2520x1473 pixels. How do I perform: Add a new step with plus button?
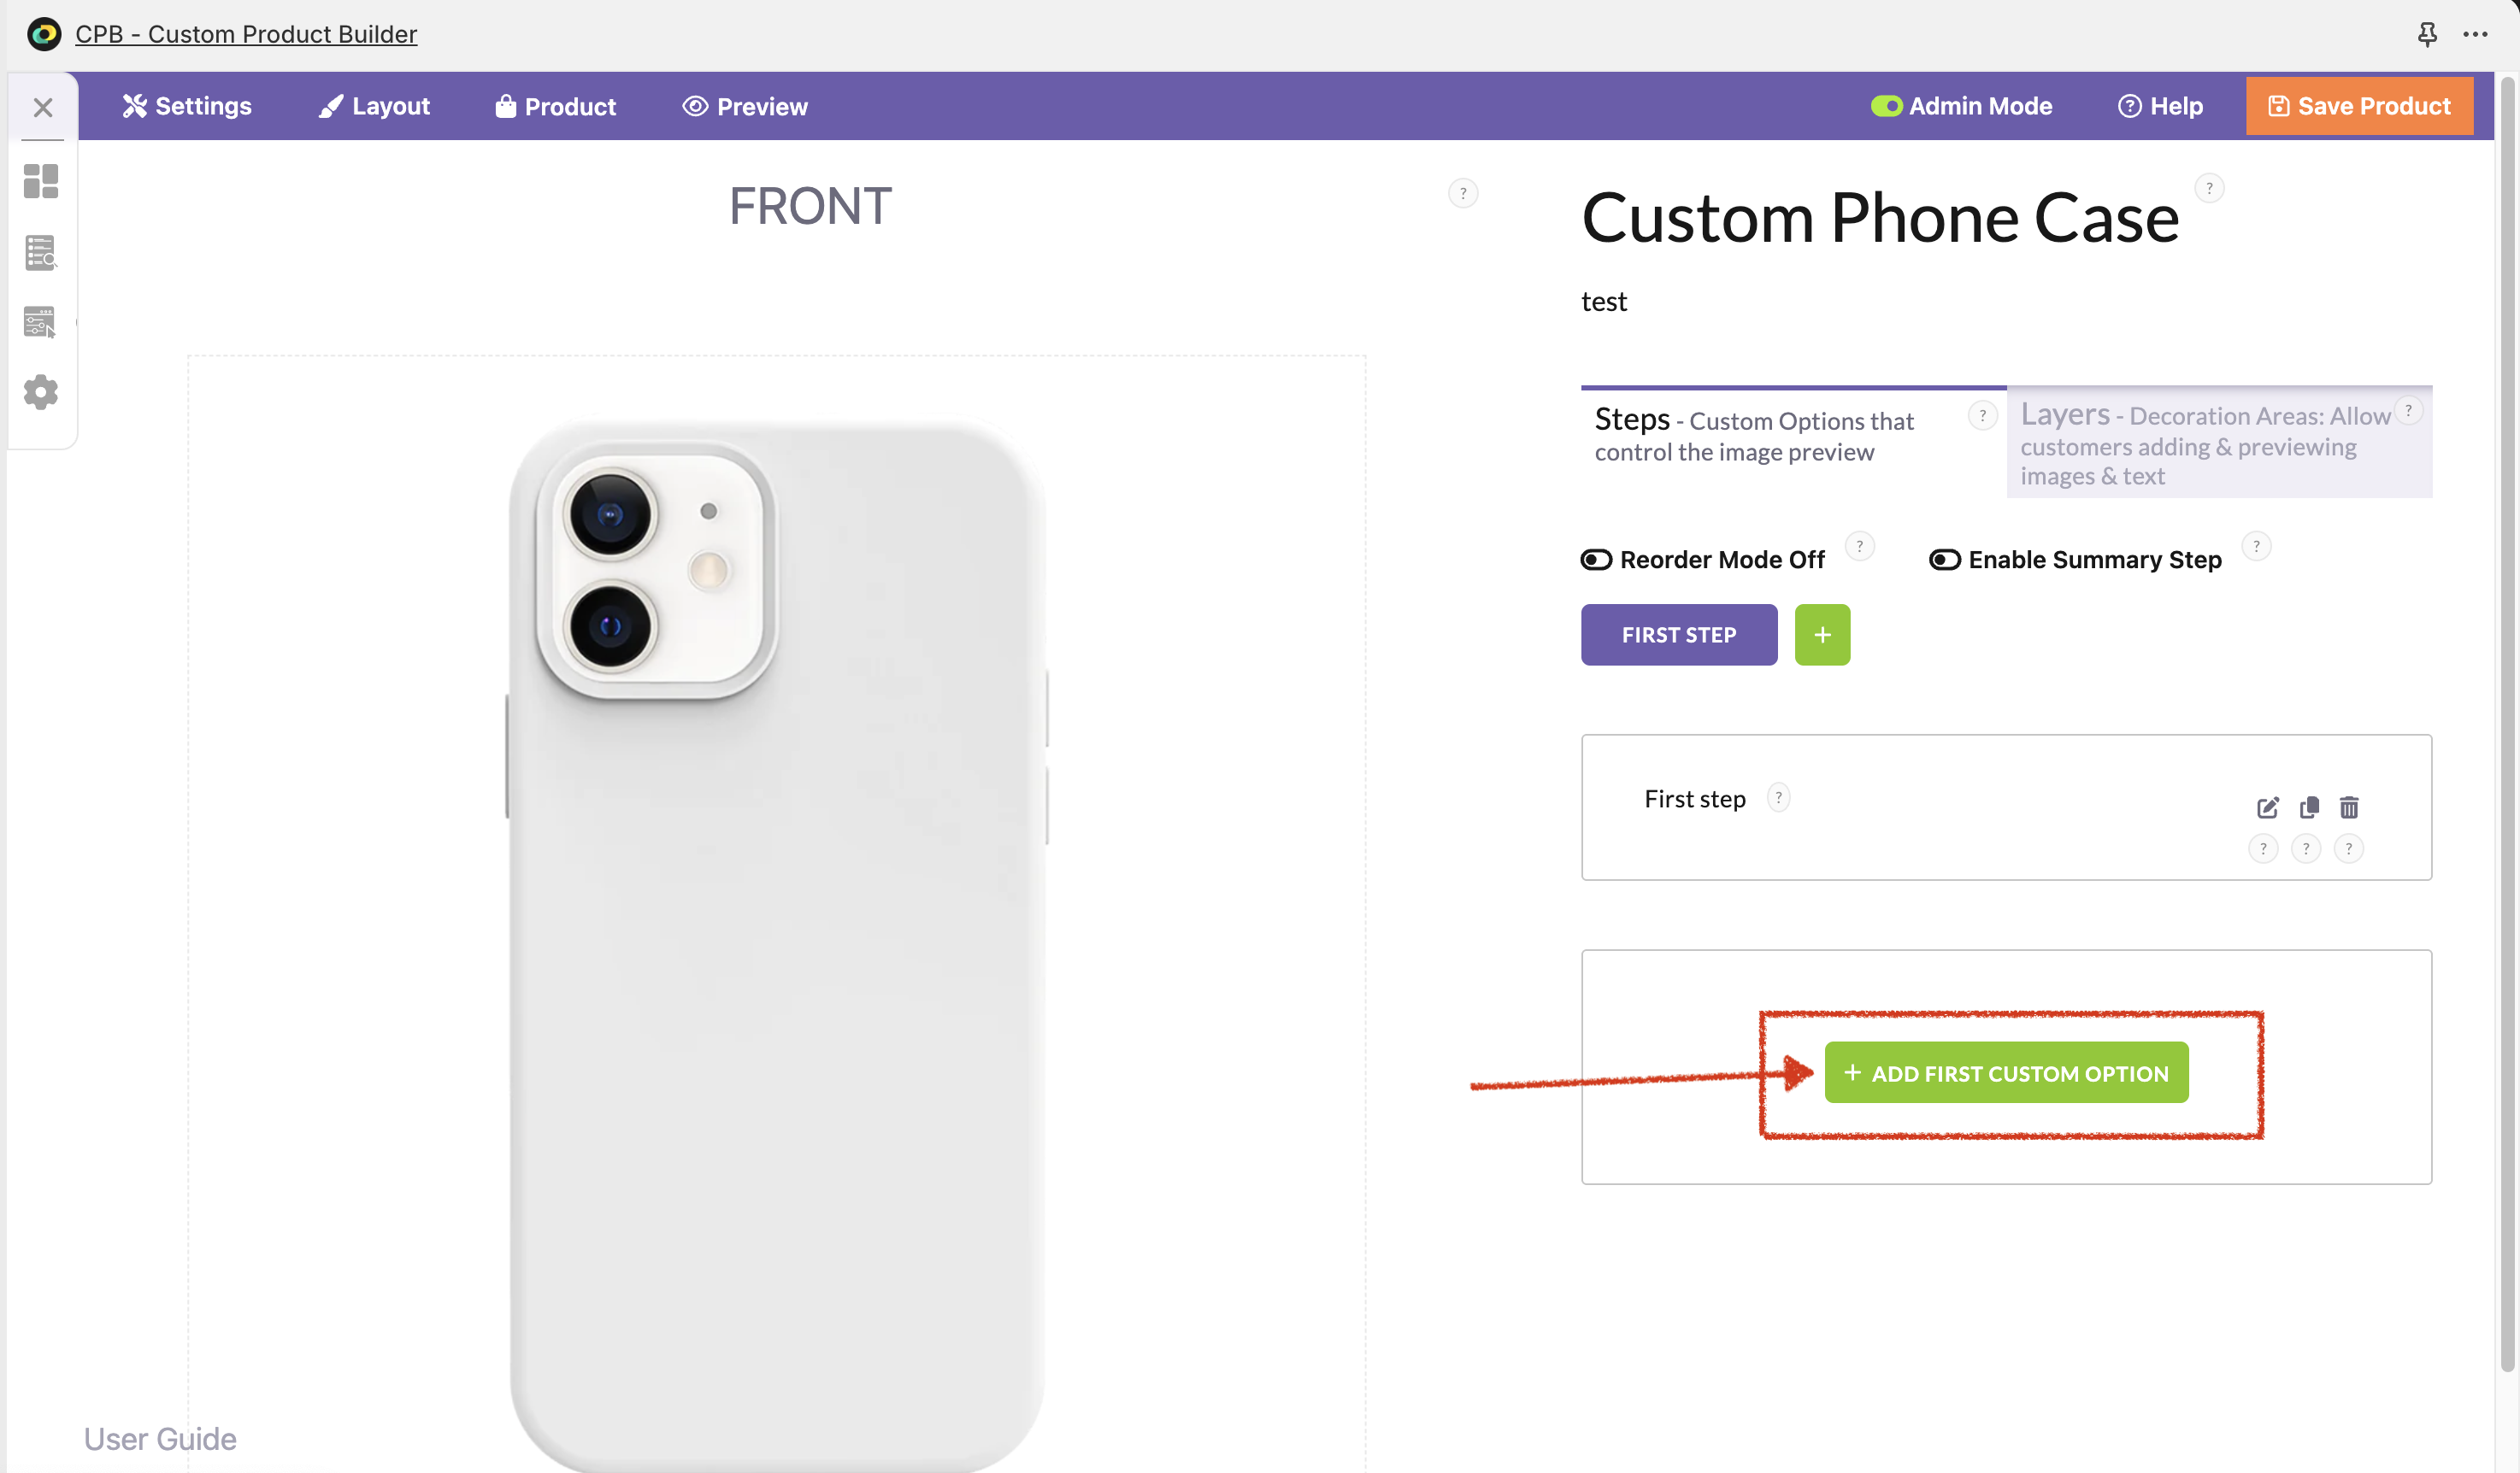point(1822,635)
